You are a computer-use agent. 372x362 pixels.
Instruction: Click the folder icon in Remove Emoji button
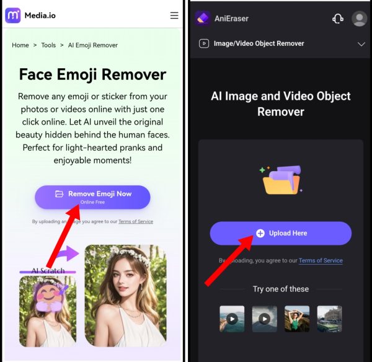tap(59, 194)
